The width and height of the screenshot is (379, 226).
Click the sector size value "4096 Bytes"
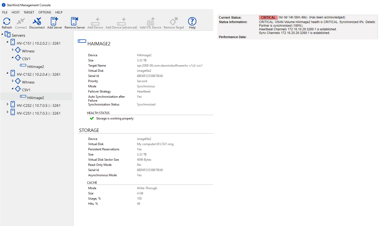pyautogui.click(x=144, y=160)
